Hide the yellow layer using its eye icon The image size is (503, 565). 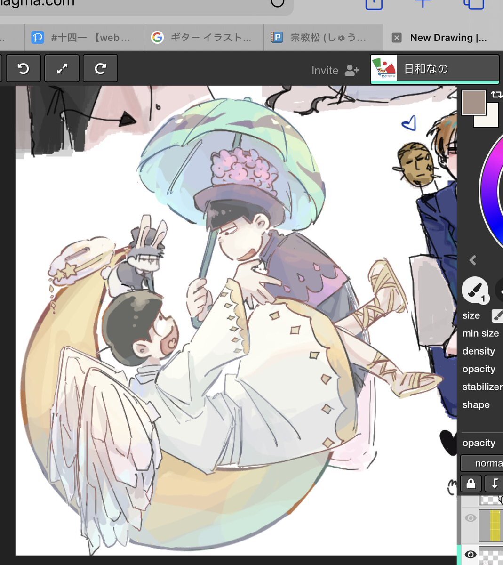pos(470,518)
